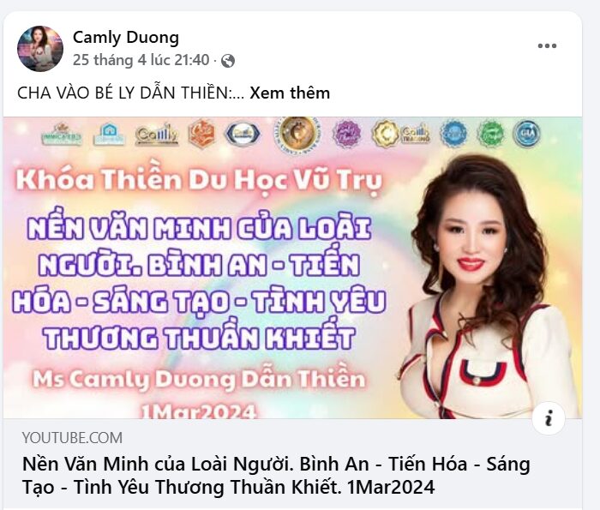600x510 pixels.
Task: Click the green round seal logo
Action: (x=490, y=134)
